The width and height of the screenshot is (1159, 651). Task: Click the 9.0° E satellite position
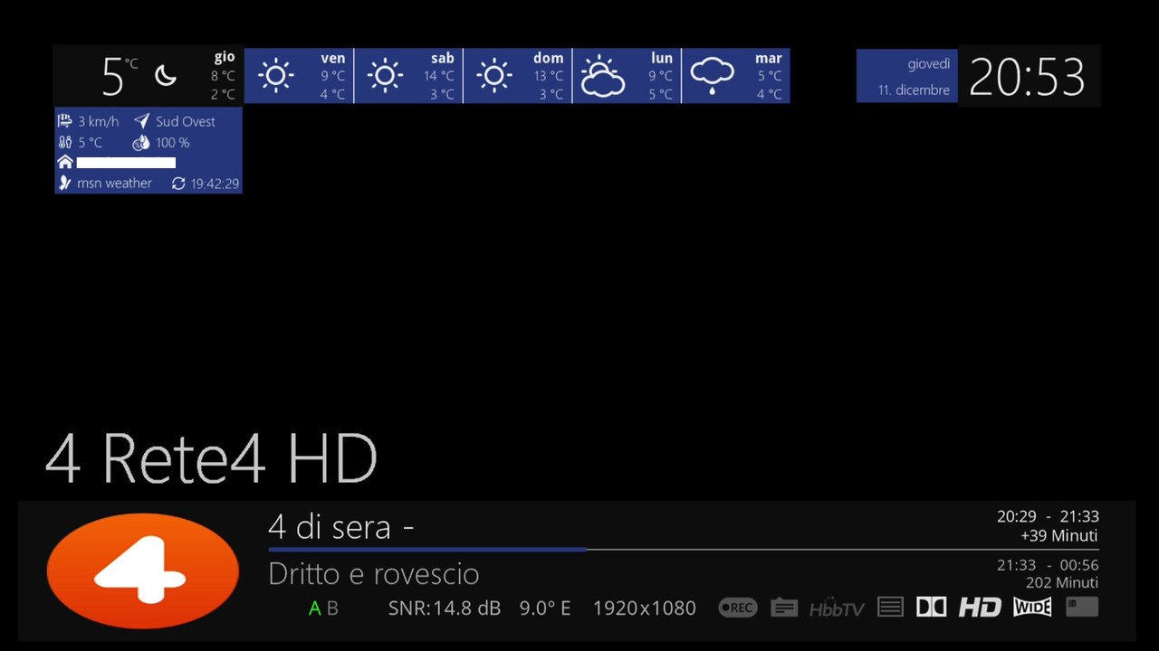[545, 609]
